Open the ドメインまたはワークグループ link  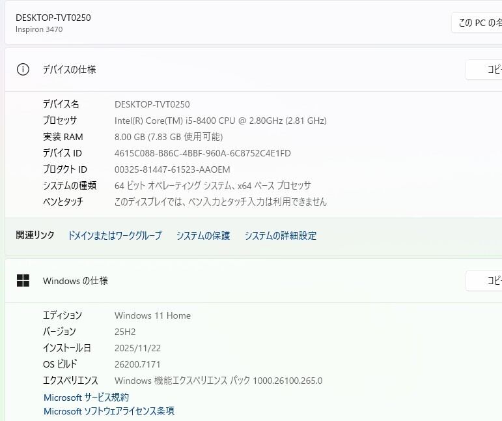click(115, 236)
